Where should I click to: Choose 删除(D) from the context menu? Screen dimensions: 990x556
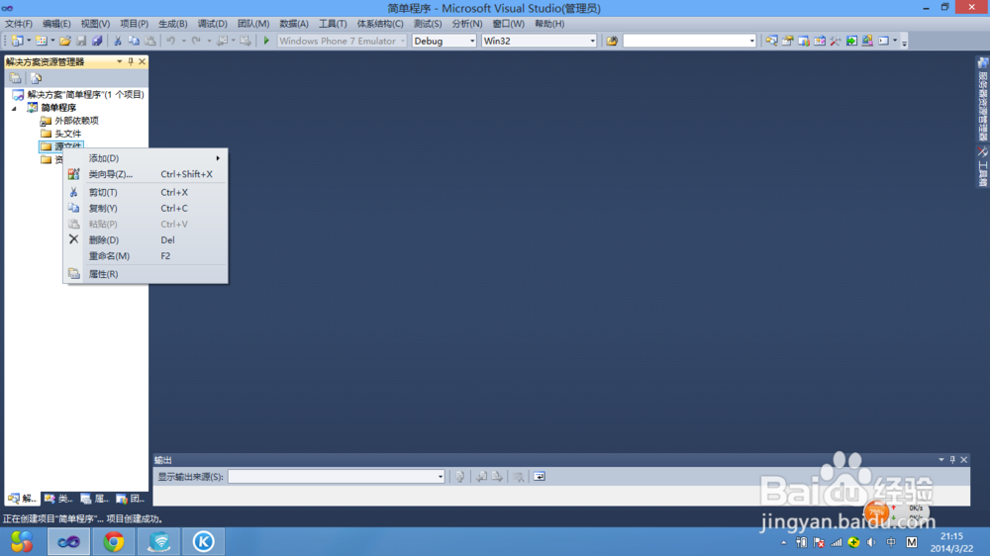click(x=146, y=239)
